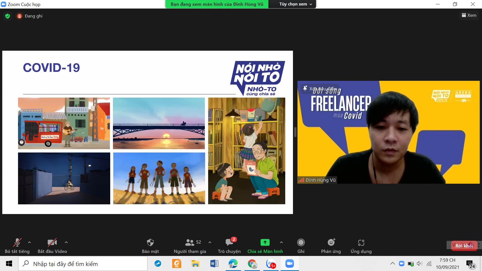
Task: Click the sunset bridge illustration
Action: [159, 123]
